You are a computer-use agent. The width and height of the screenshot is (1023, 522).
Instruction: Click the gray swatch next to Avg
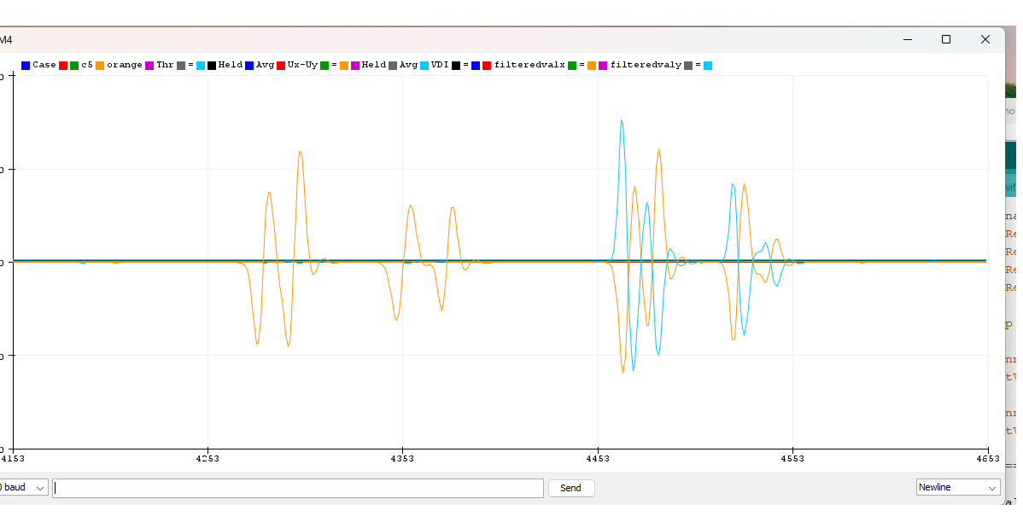[393, 65]
